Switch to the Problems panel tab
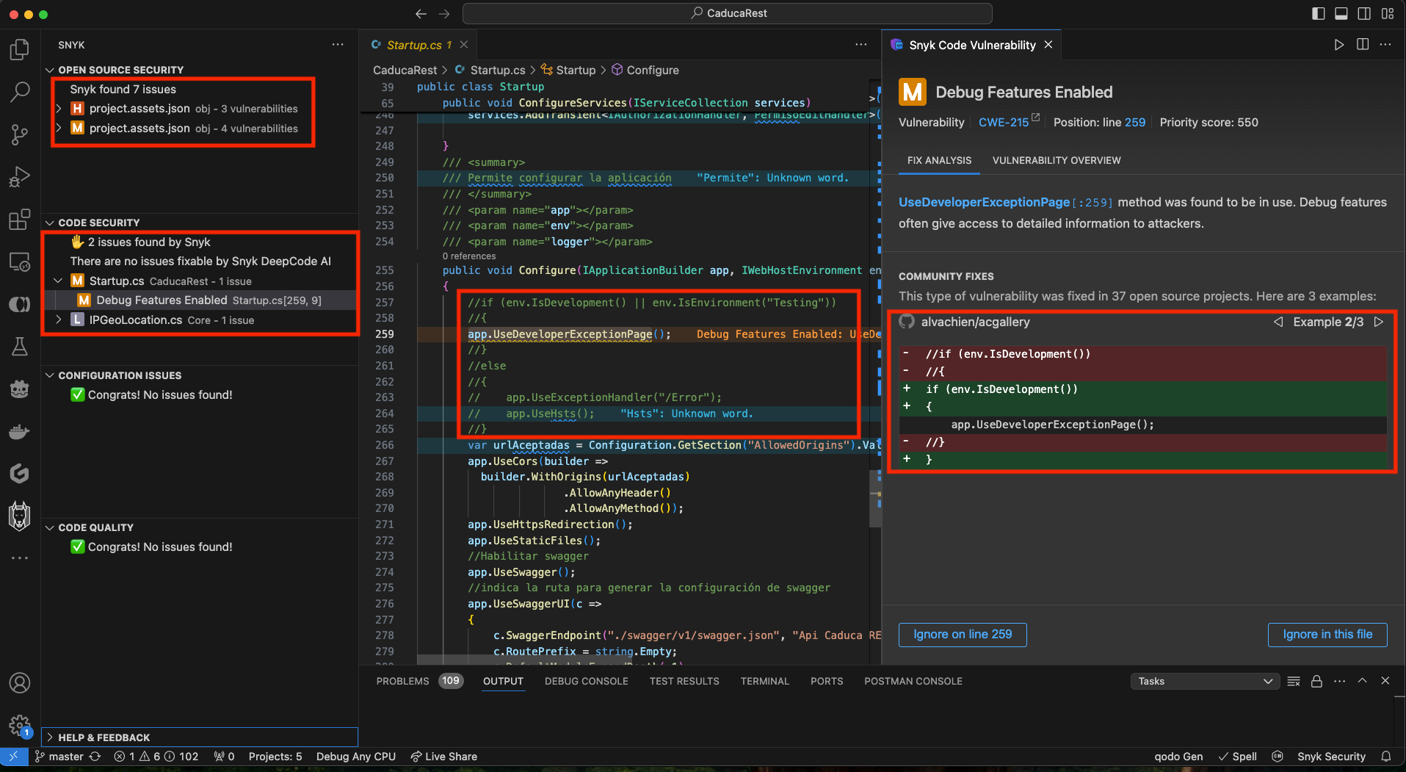The width and height of the screenshot is (1406, 772). point(403,682)
